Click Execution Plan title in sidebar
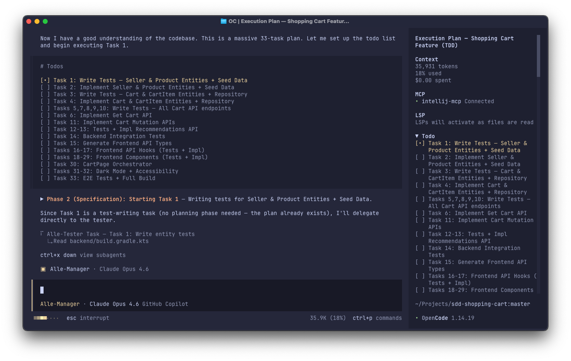 465,42
